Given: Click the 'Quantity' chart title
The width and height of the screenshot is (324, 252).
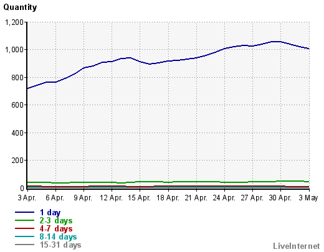Looking at the screenshot, I should [x=20, y=7].
